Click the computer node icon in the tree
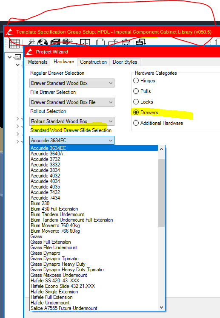 18,57
